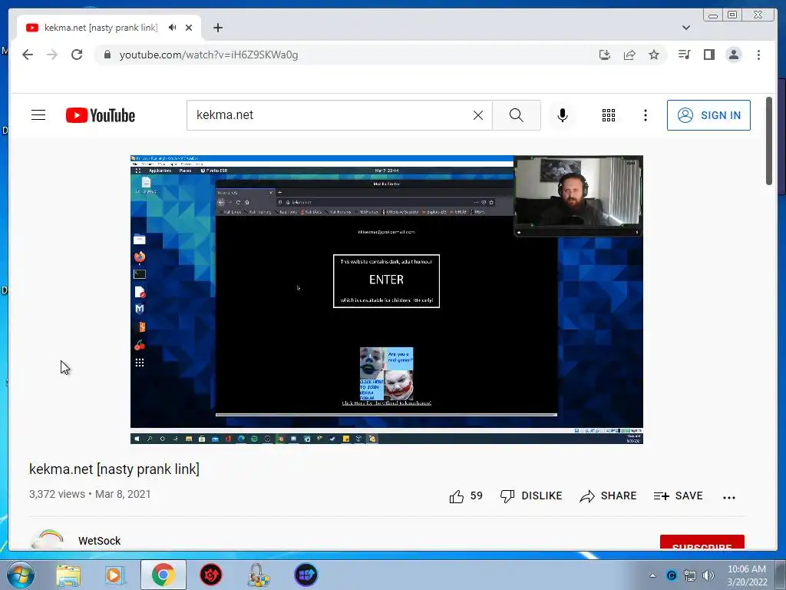Open the media controls icon in Chrome toolbar
The height and width of the screenshot is (590, 786).
(x=684, y=55)
